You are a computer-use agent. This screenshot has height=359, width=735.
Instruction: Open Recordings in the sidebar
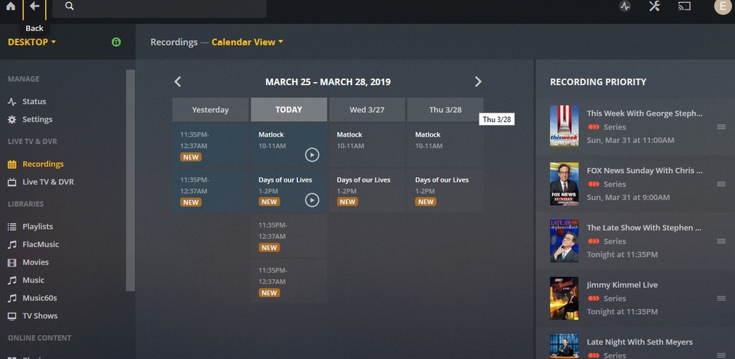[x=43, y=164]
